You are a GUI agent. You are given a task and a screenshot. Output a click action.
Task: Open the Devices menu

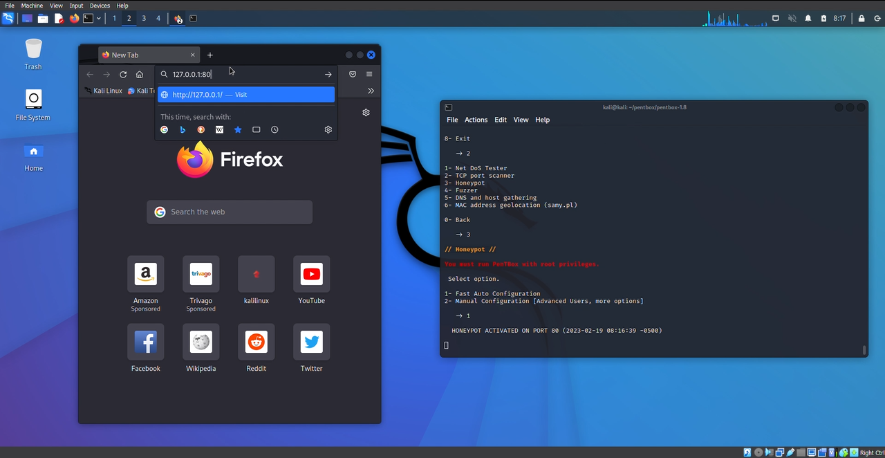(x=100, y=5)
